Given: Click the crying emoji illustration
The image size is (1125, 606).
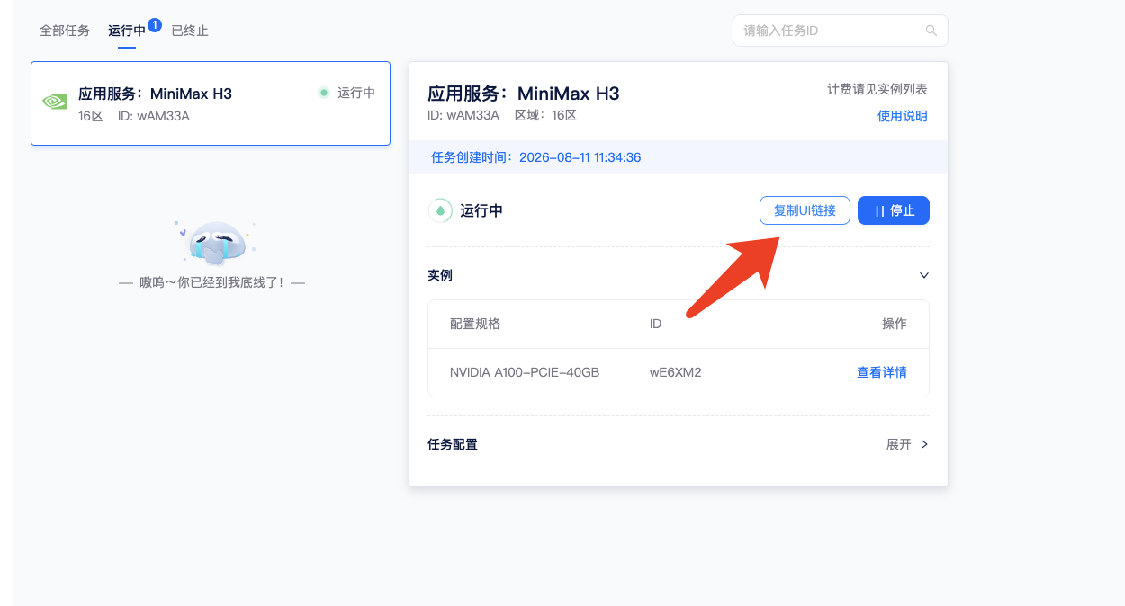Looking at the screenshot, I should [214, 242].
